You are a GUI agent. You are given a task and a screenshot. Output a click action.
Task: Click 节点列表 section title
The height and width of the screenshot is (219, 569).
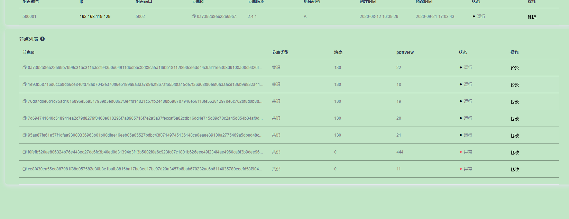coord(29,39)
